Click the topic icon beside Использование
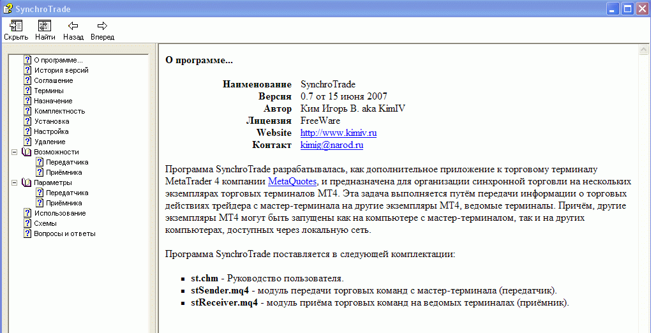Screen dimensions: 651x333 [x=28, y=213]
